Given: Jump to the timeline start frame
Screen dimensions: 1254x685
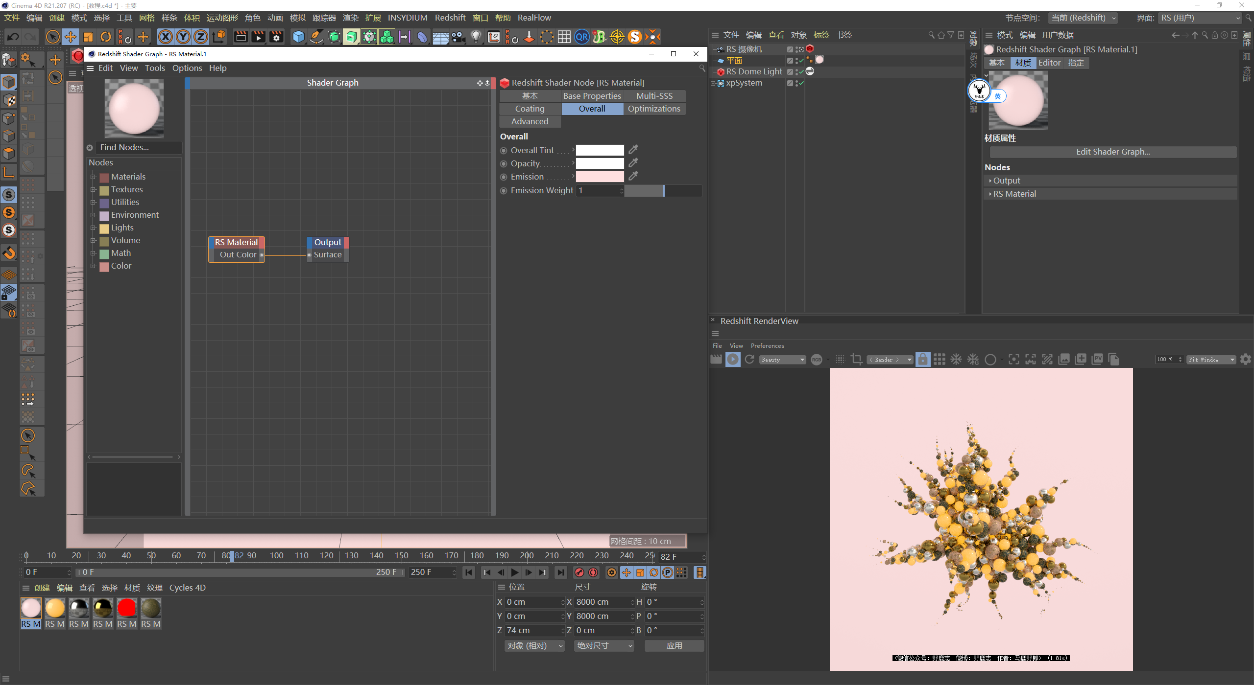Looking at the screenshot, I should point(469,572).
